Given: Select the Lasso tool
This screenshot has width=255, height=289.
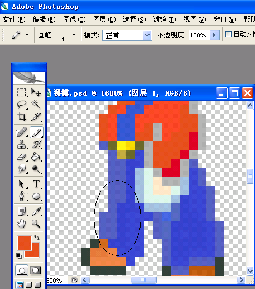Looking at the screenshot, I should point(22,105).
